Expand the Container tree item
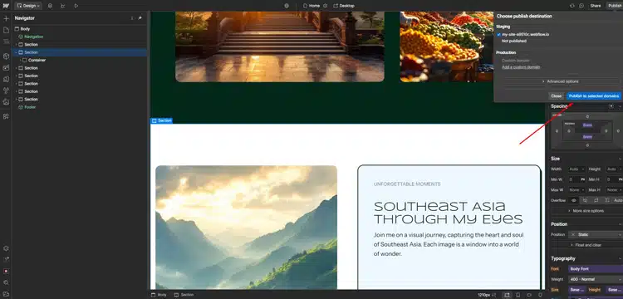This screenshot has height=299, width=623. click(20, 61)
